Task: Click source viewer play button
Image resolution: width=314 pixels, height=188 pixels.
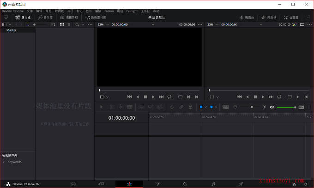Action: coord(153,97)
